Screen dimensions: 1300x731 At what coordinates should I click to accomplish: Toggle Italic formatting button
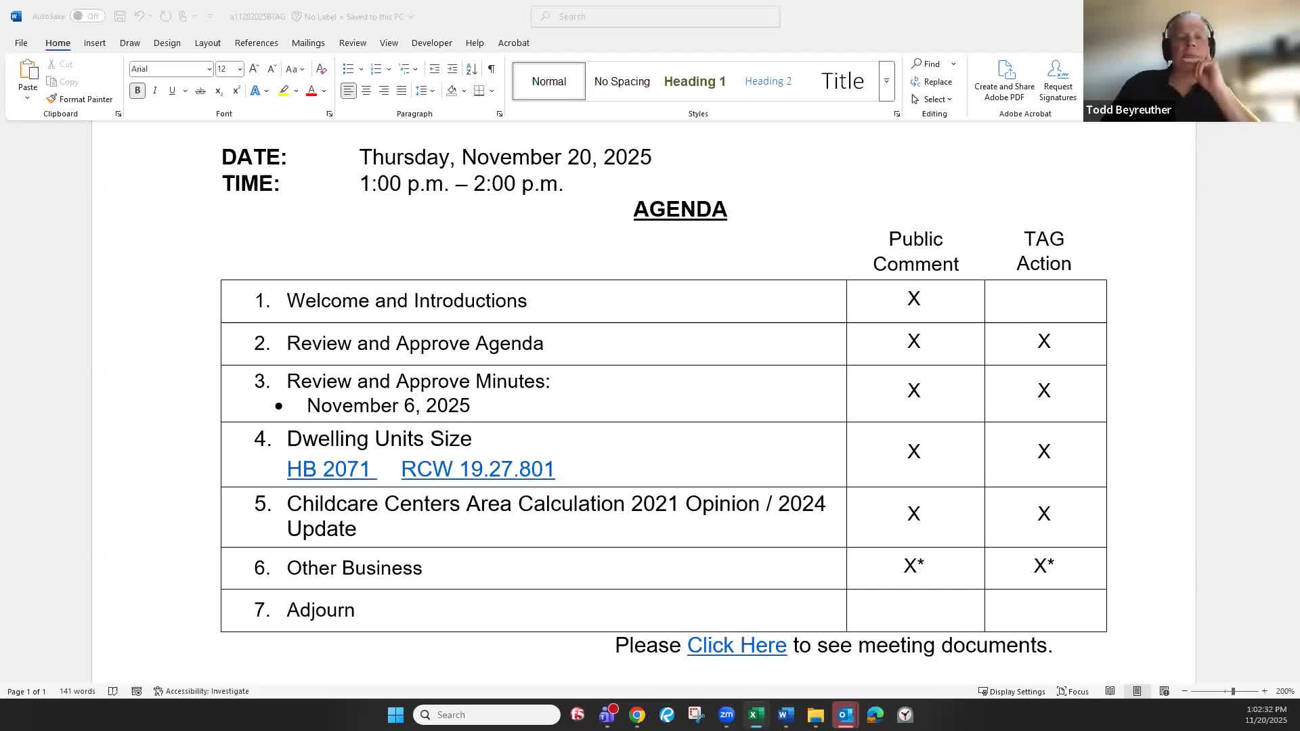(x=155, y=91)
